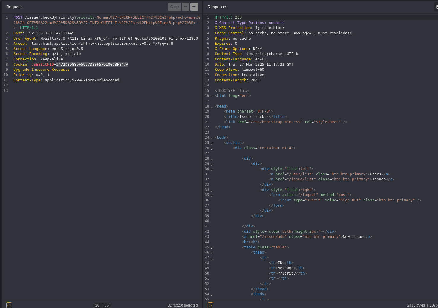This screenshot has height=308, width=438.
Task: Click the bootstrap.min.css link line
Action: coord(286,122)
